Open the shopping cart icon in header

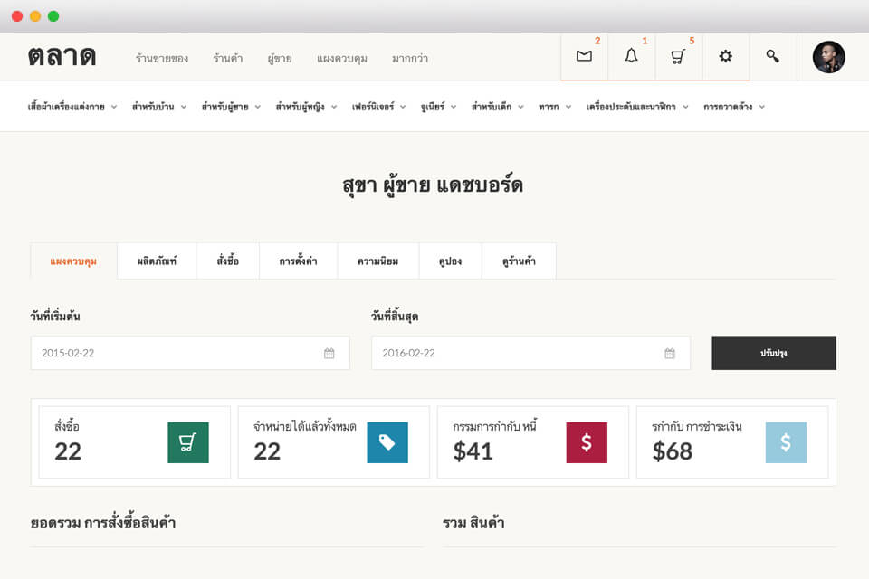point(678,56)
